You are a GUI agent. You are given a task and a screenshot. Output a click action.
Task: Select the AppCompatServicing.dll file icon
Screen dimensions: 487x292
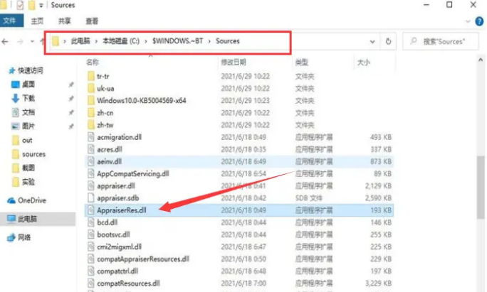(90, 173)
